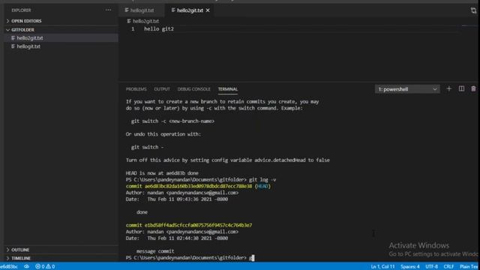Click the editor open changes icon
The width and height of the screenshot is (480, 270).
coord(473,10)
